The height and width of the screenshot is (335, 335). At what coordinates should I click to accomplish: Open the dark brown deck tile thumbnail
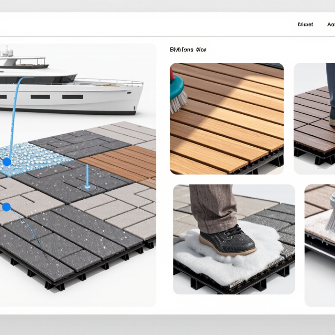coord(314,119)
